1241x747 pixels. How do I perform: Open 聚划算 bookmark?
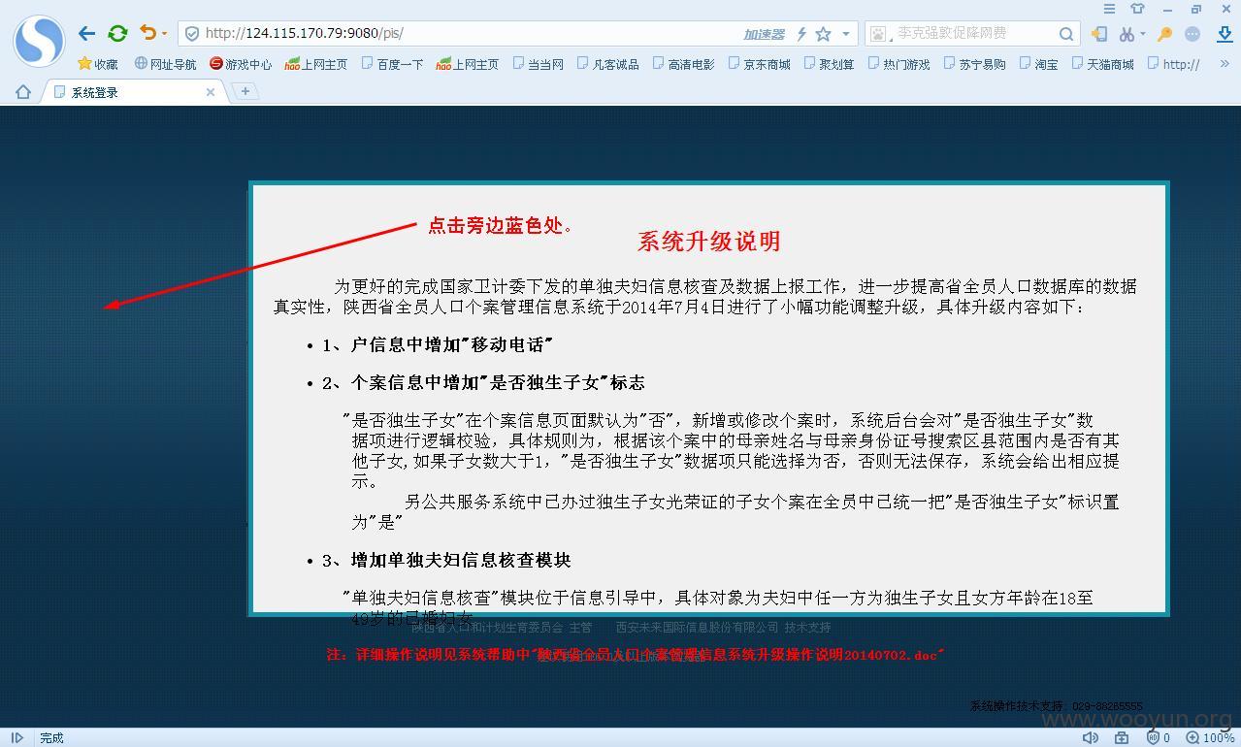coord(829,64)
